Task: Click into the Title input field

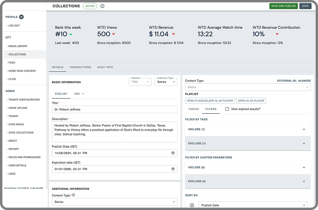Action: (x=114, y=109)
